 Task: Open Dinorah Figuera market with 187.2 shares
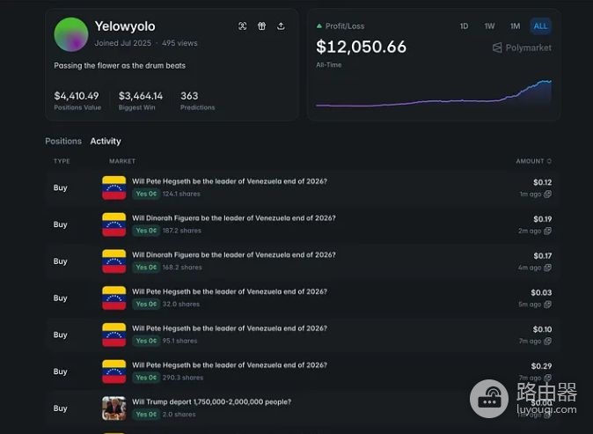pos(234,218)
